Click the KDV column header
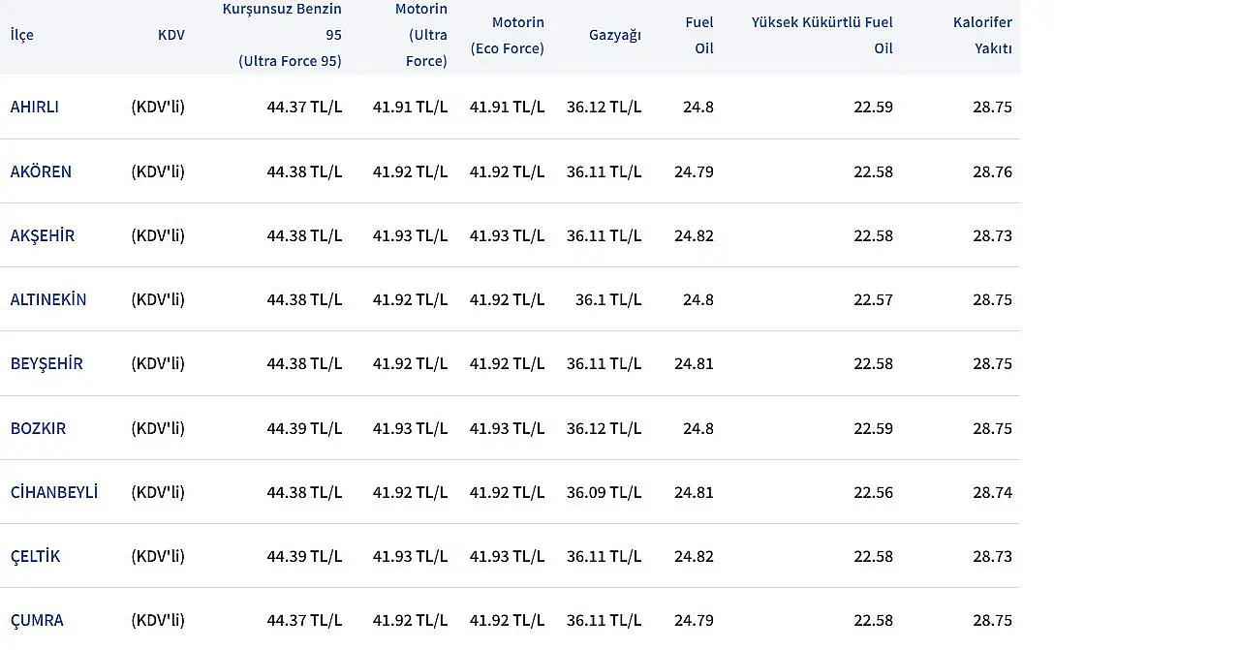This screenshot has height=650, width=1240. pos(170,35)
